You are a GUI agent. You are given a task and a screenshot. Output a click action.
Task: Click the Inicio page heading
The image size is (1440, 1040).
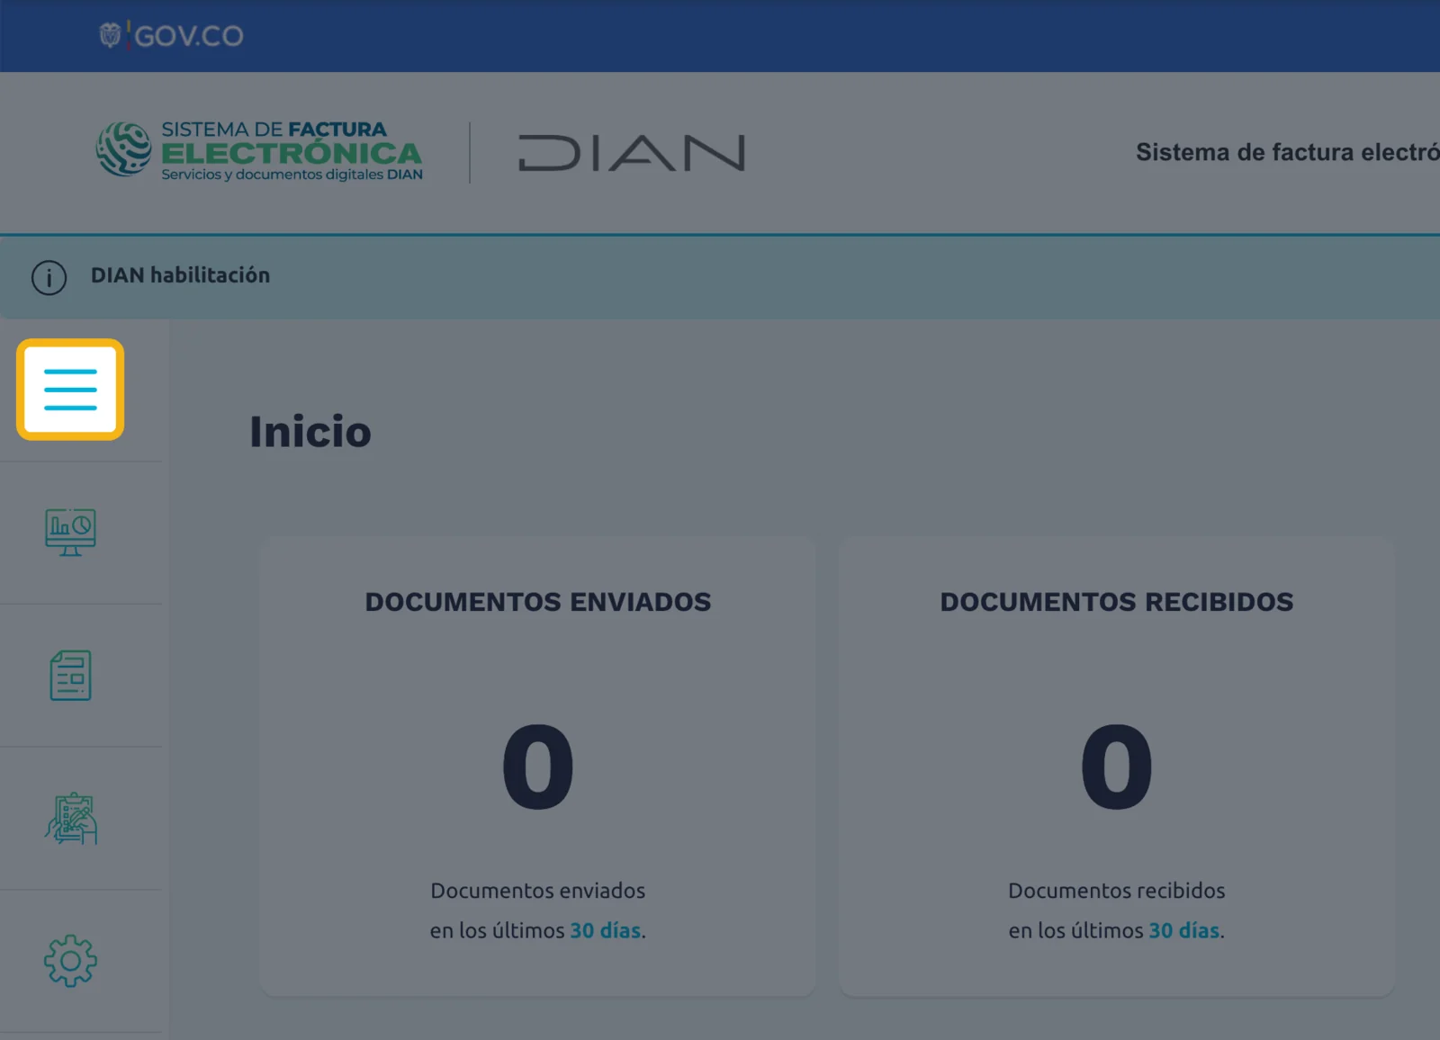pyautogui.click(x=310, y=432)
